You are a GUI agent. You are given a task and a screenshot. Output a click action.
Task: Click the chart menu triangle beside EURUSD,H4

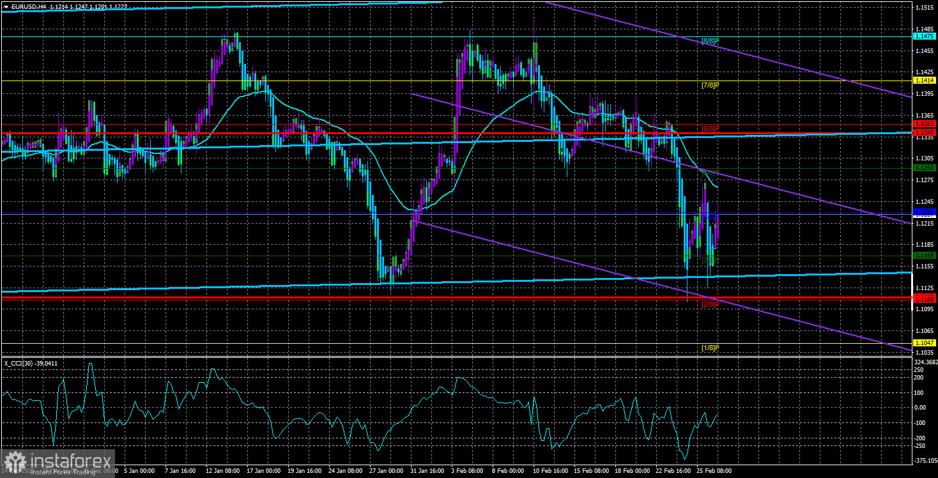pos(5,6)
